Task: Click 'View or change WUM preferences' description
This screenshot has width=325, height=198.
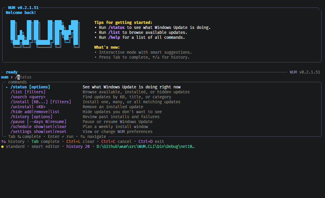Action: point(118,132)
